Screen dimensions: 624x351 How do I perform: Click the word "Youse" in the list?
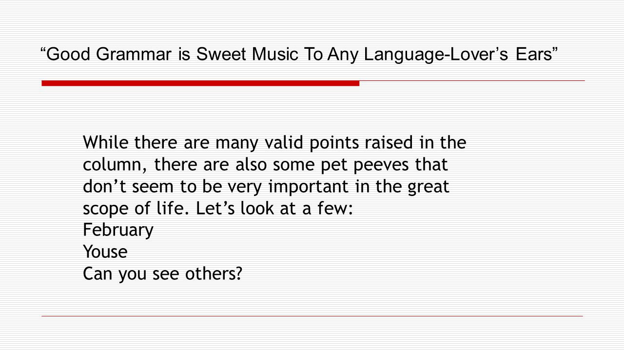pos(105,252)
